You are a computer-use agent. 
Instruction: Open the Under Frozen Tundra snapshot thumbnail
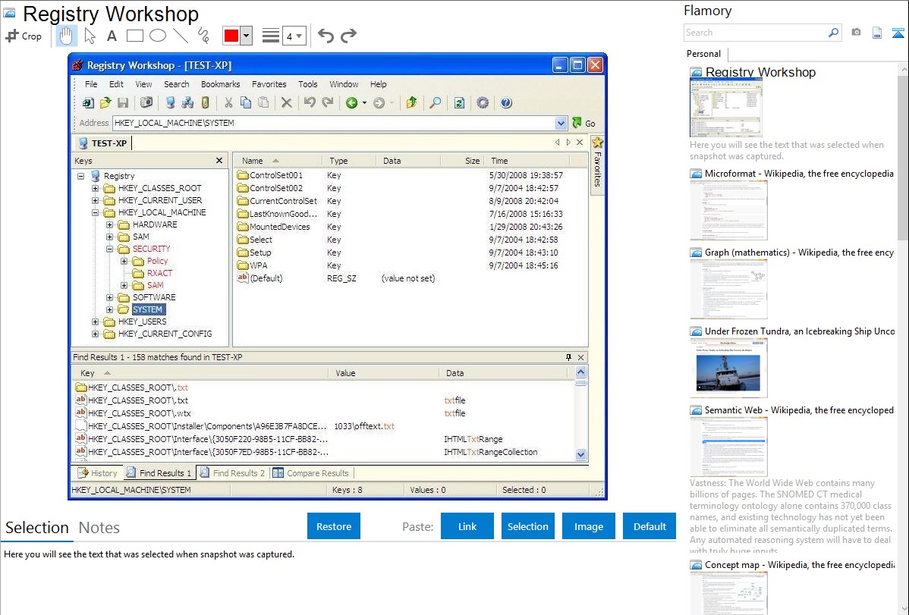click(x=728, y=368)
